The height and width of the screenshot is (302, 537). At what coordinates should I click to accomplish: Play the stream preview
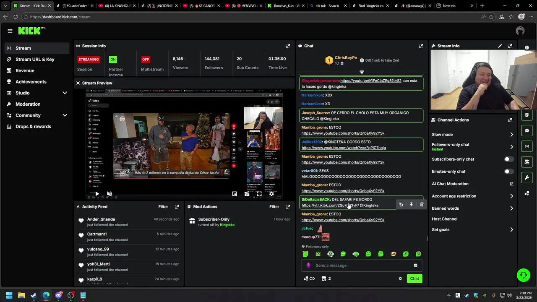click(97, 194)
